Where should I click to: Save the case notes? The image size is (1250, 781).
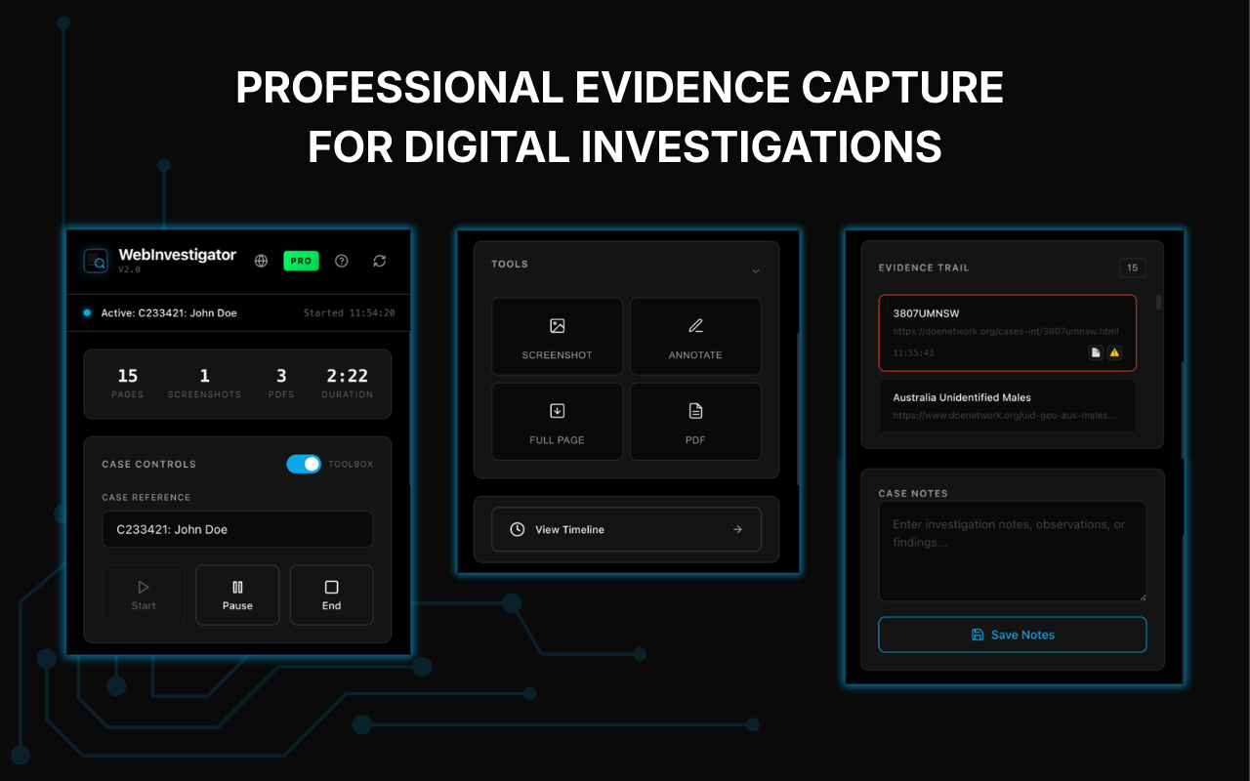[1013, 635]
